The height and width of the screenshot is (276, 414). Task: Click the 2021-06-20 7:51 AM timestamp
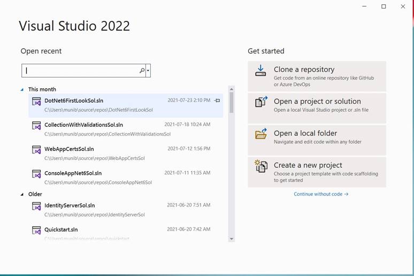(188, 205)
